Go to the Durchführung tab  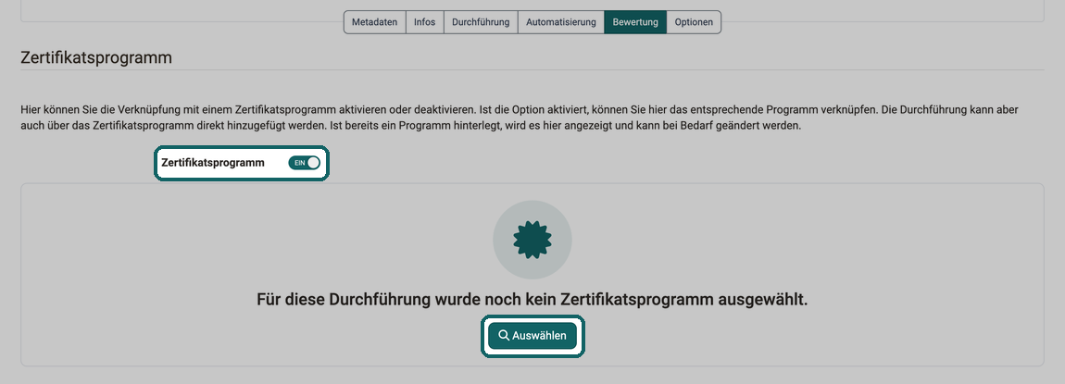pos(481,21)
